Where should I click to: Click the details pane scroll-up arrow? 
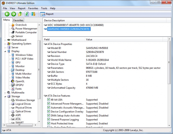[169, 39]
